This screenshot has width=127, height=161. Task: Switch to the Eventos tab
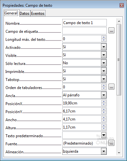38,13
